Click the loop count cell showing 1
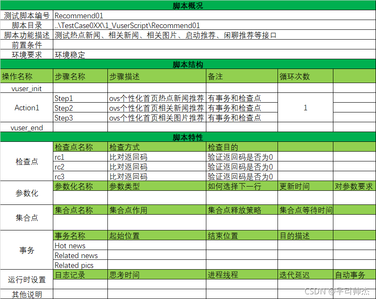 (305, 108)
